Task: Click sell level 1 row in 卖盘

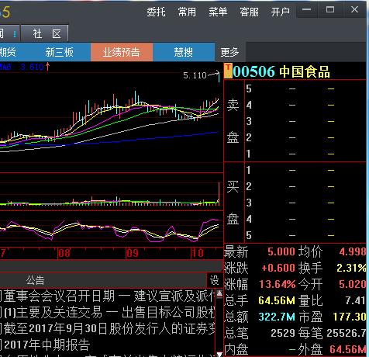Action: click(305, 154)
